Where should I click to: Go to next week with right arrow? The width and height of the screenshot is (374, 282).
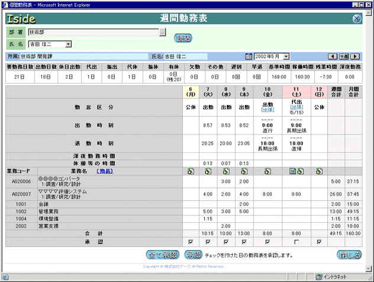click(x=355, y=57)
